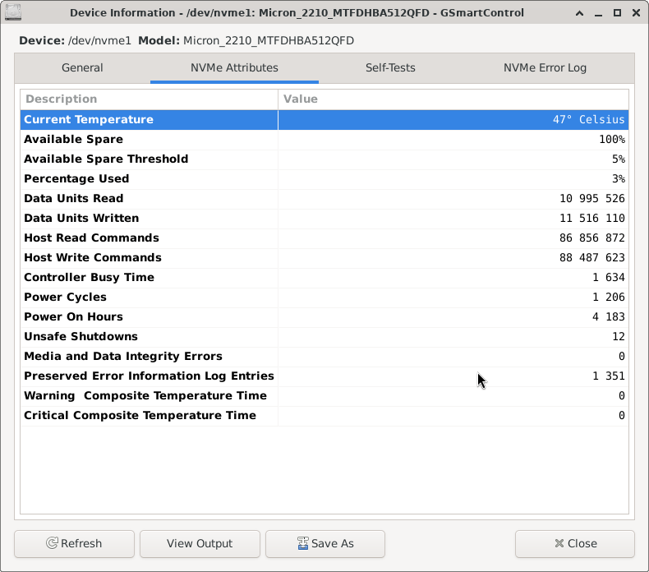Select the Data Units Written row
The height and width of the screenshot is (572, 649).
(324, 219)
